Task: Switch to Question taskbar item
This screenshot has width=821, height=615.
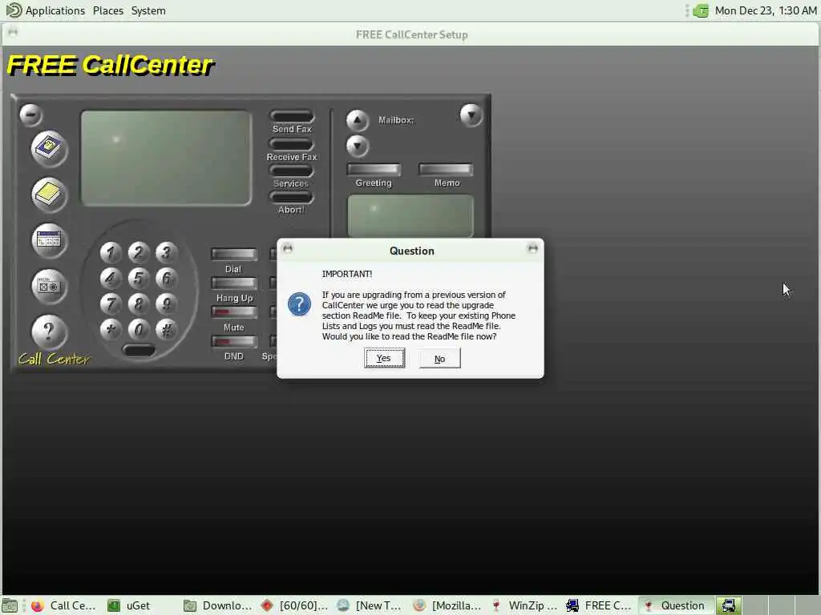Action: (x=675, y=605)
